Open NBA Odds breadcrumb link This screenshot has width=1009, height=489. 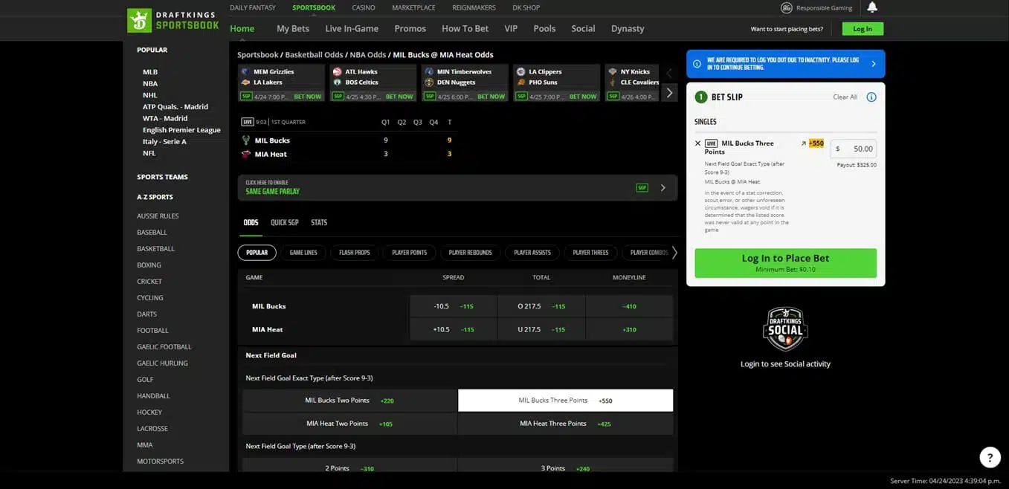[368, 55]
